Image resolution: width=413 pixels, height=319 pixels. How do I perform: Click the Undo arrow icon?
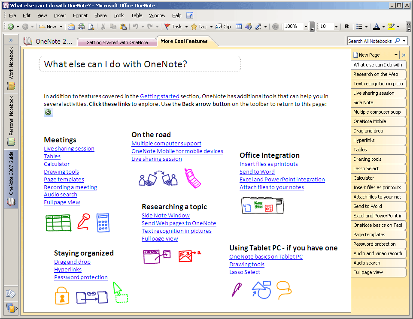click(x=135, y=27)
